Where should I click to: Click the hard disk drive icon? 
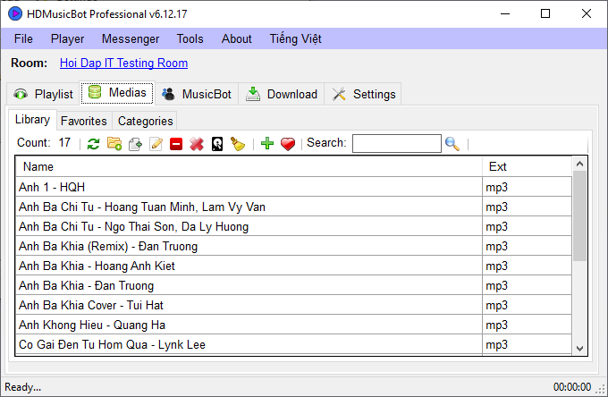pyautogui.click(x=217, y=144)
